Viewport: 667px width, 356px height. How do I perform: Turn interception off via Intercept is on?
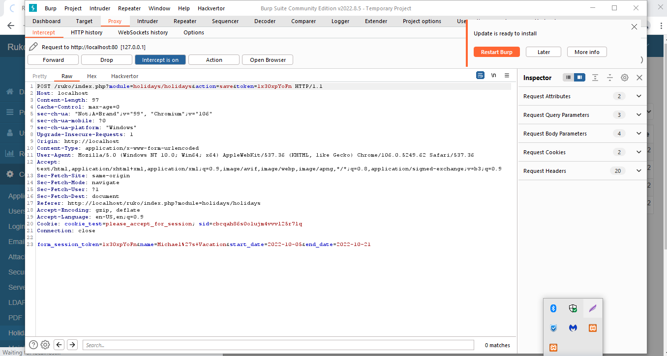coord(160,59)
